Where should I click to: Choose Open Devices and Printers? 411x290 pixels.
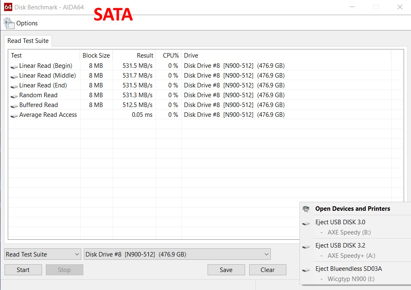(353, 209)
